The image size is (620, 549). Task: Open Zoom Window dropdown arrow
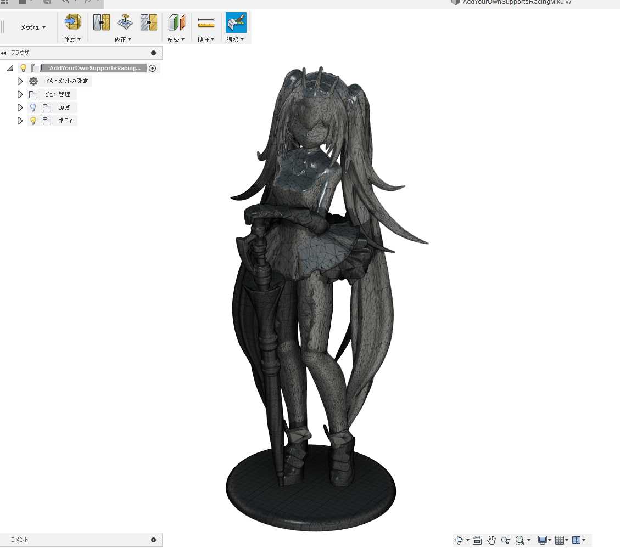529,540
